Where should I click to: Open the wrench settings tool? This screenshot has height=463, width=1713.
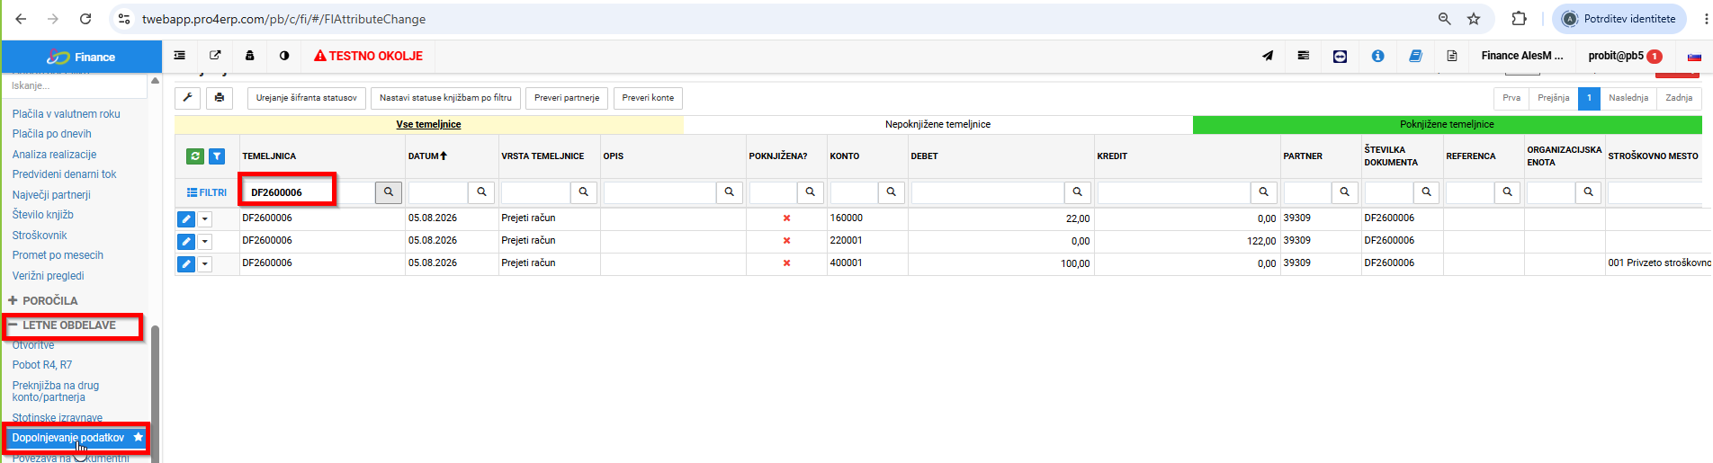[188, 98]
